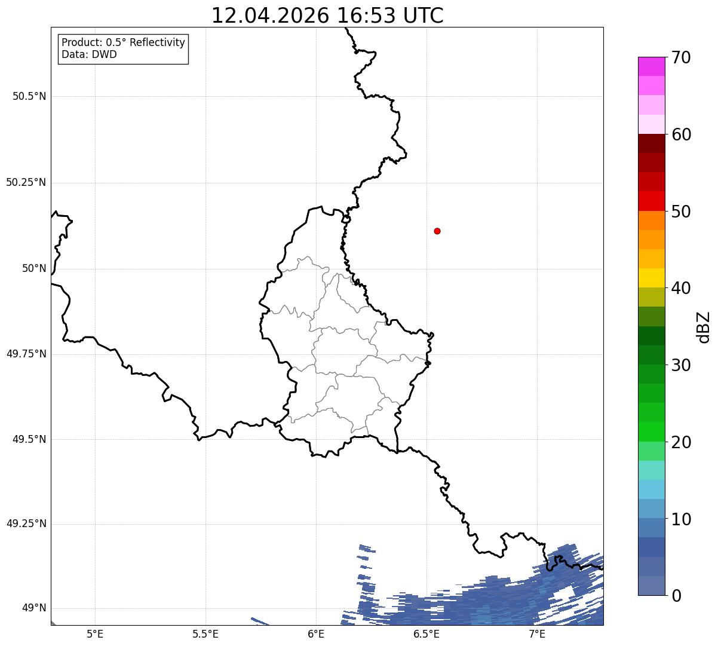Click the 5.5°E longitude tick label
Image resolution: width=718 pixels, height=646 pixels.
[x=205, y=633]
